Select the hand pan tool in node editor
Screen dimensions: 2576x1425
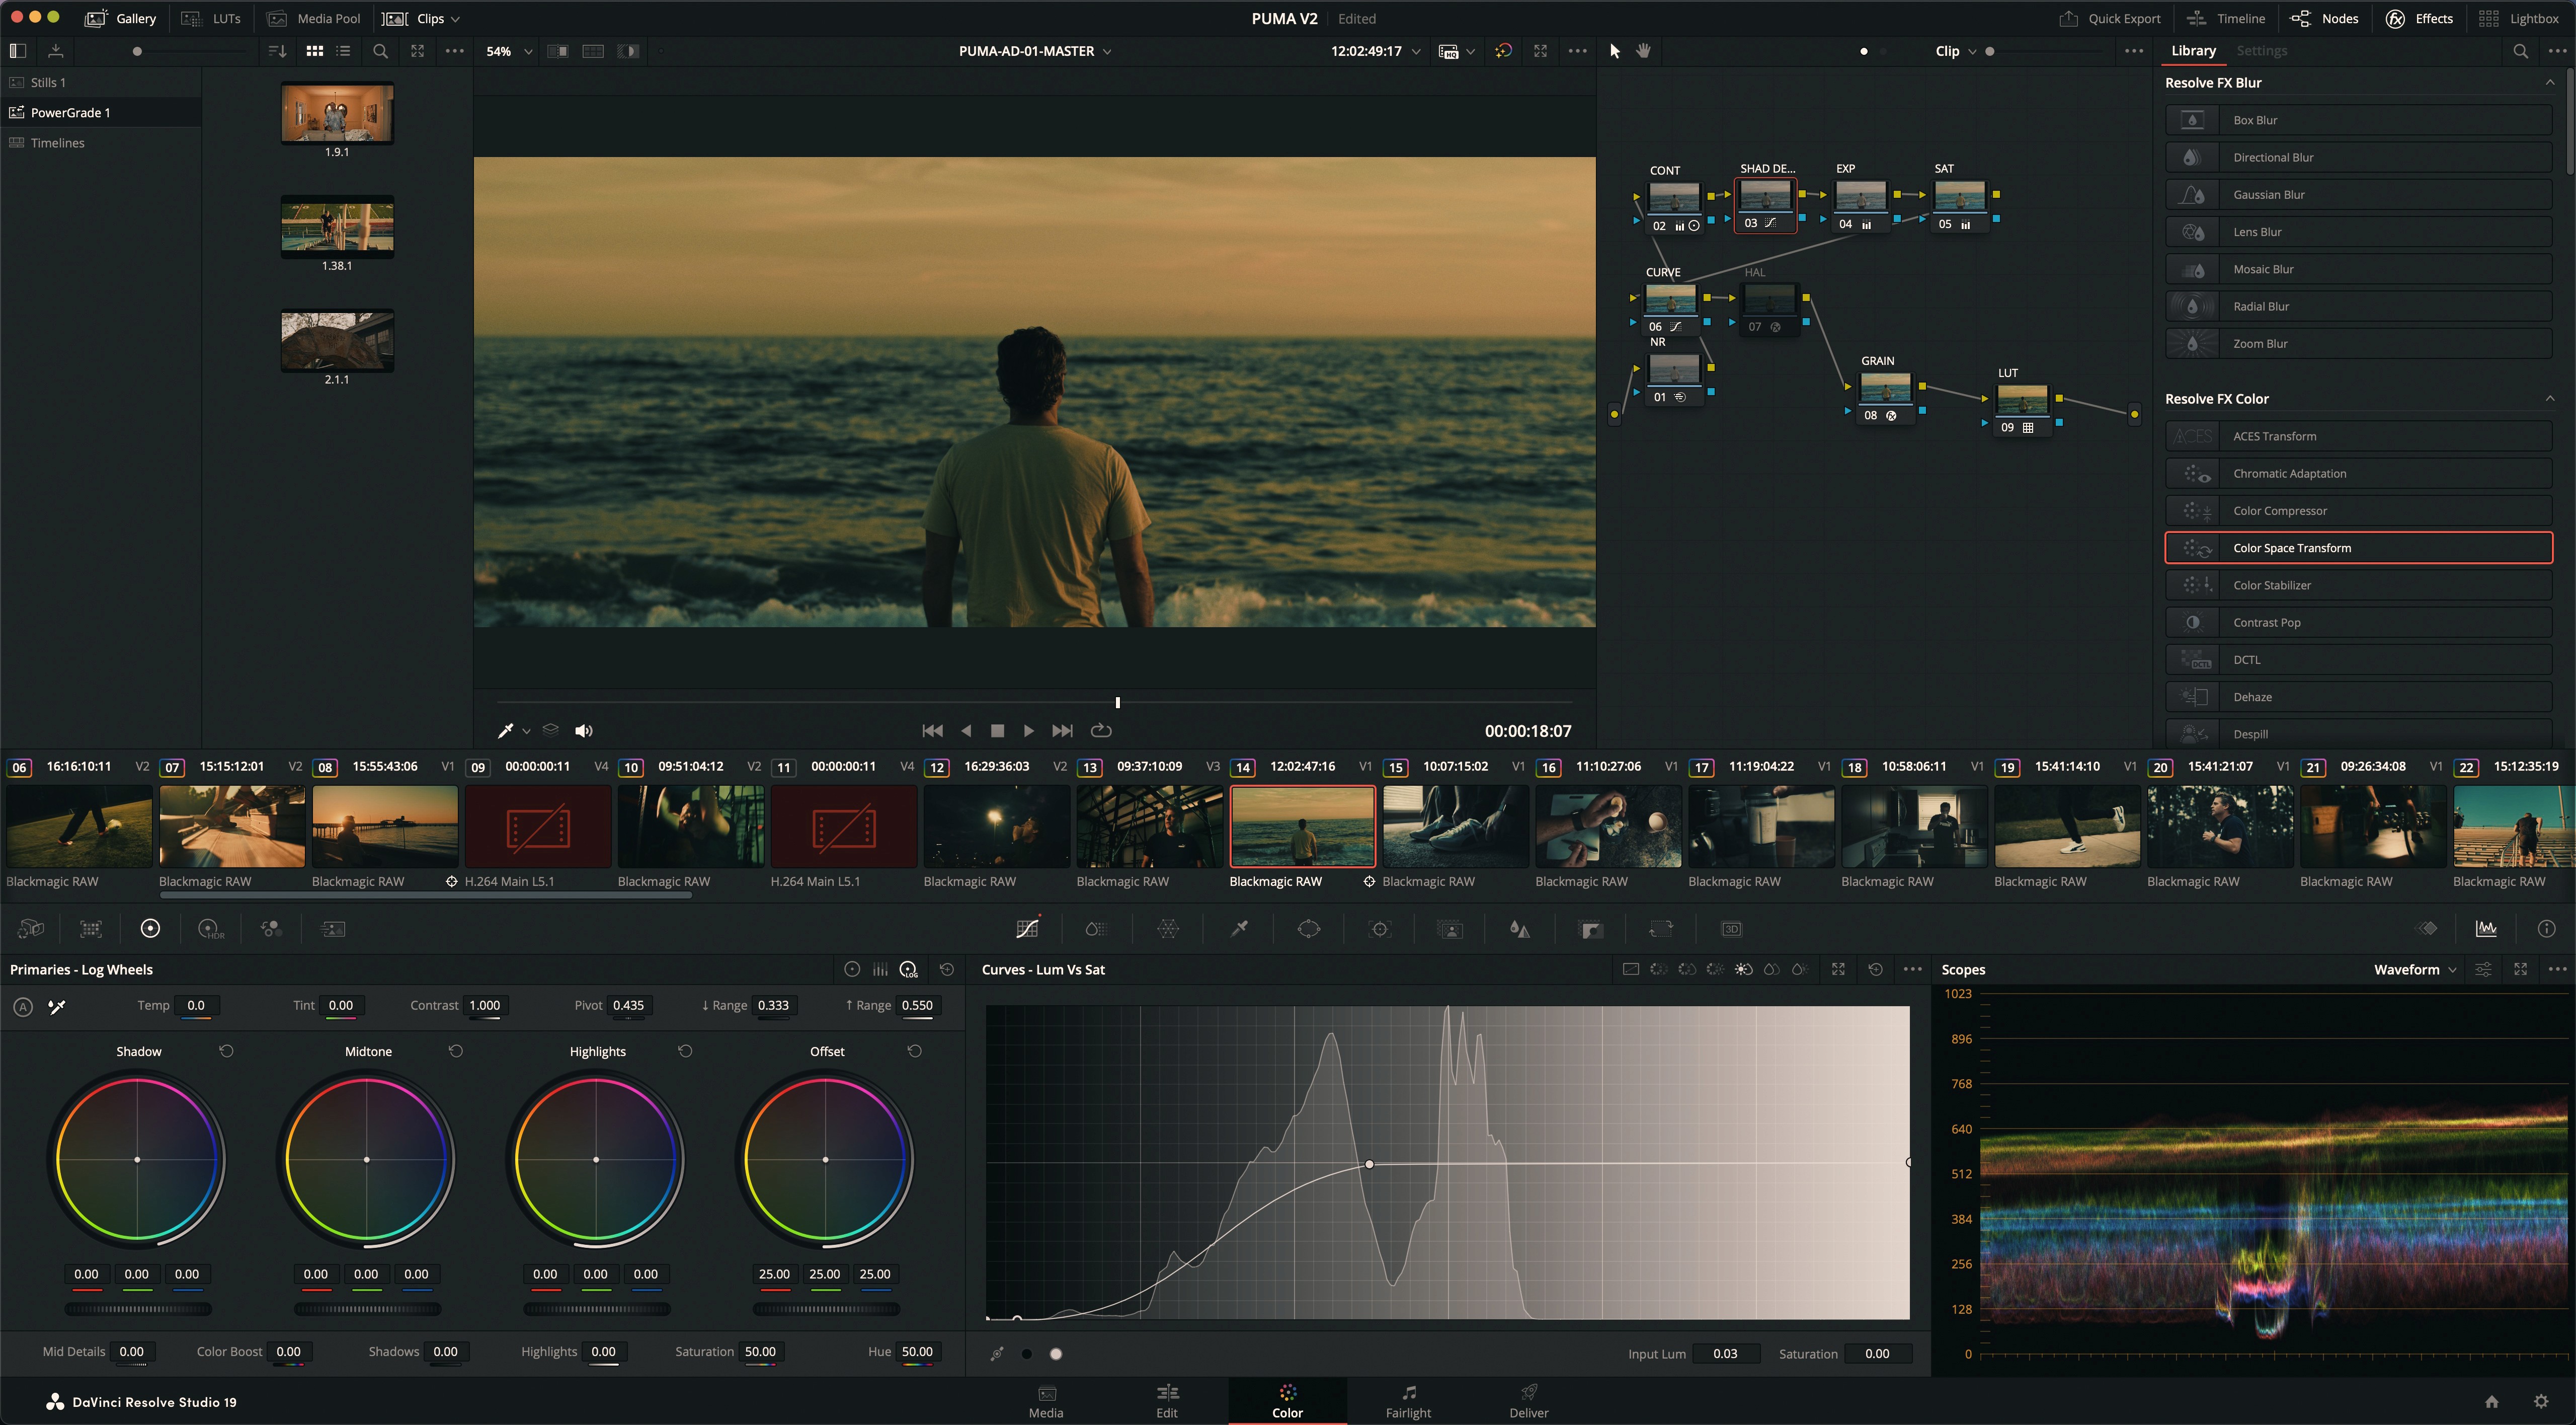click(x=1643, y=51)
